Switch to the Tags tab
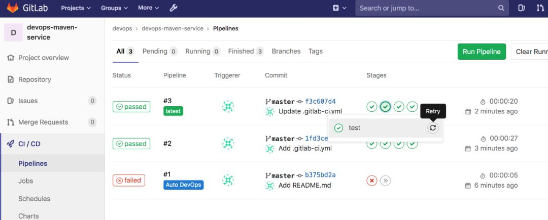The width and height of the screenshot is (548, 220). 315,51
